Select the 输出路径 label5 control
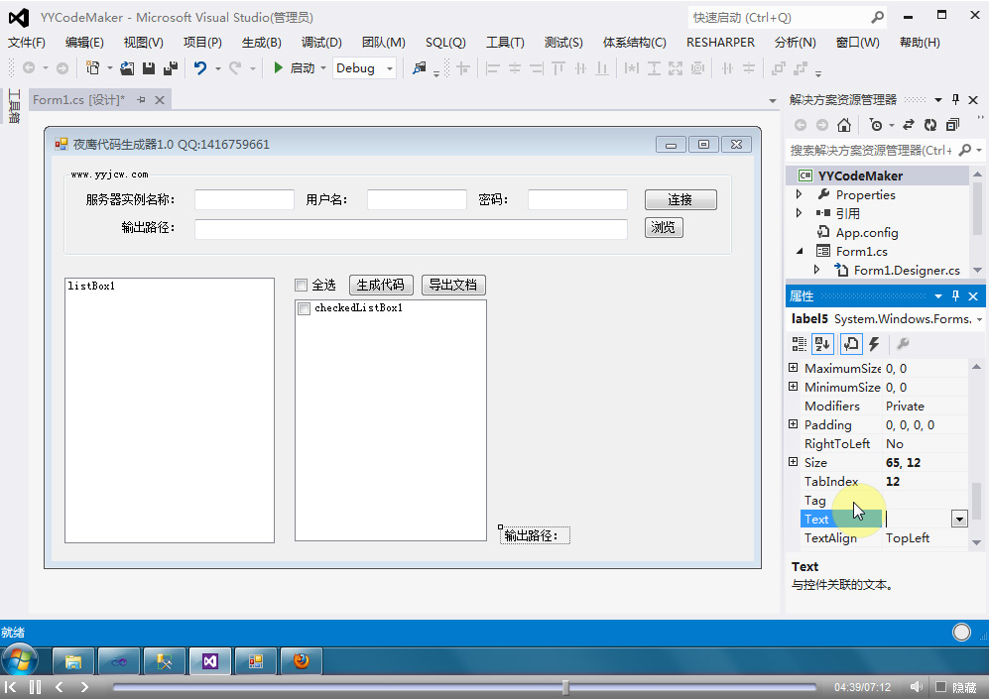Screen dimensions: 989x699 [535, 535]
